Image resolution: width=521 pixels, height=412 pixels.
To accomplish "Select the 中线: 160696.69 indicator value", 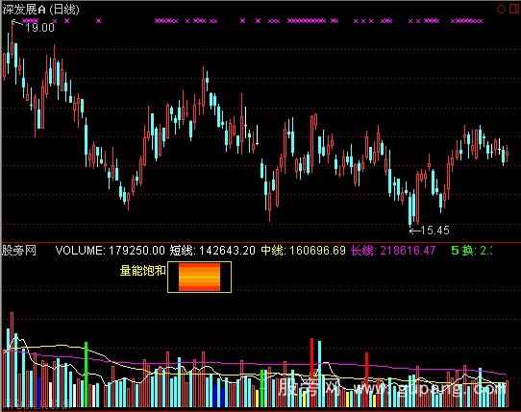I will point(304,251).
